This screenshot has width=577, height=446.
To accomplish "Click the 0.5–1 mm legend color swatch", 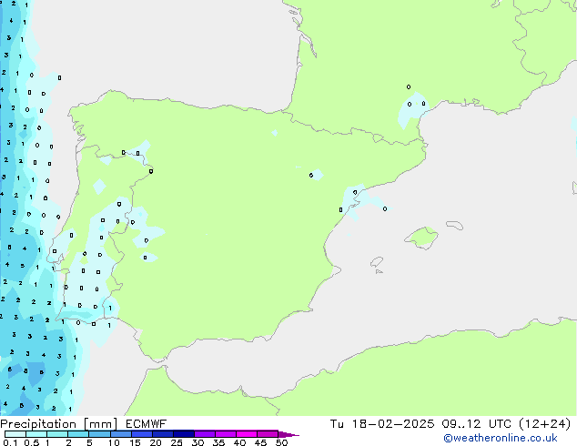I will [36, 434].
